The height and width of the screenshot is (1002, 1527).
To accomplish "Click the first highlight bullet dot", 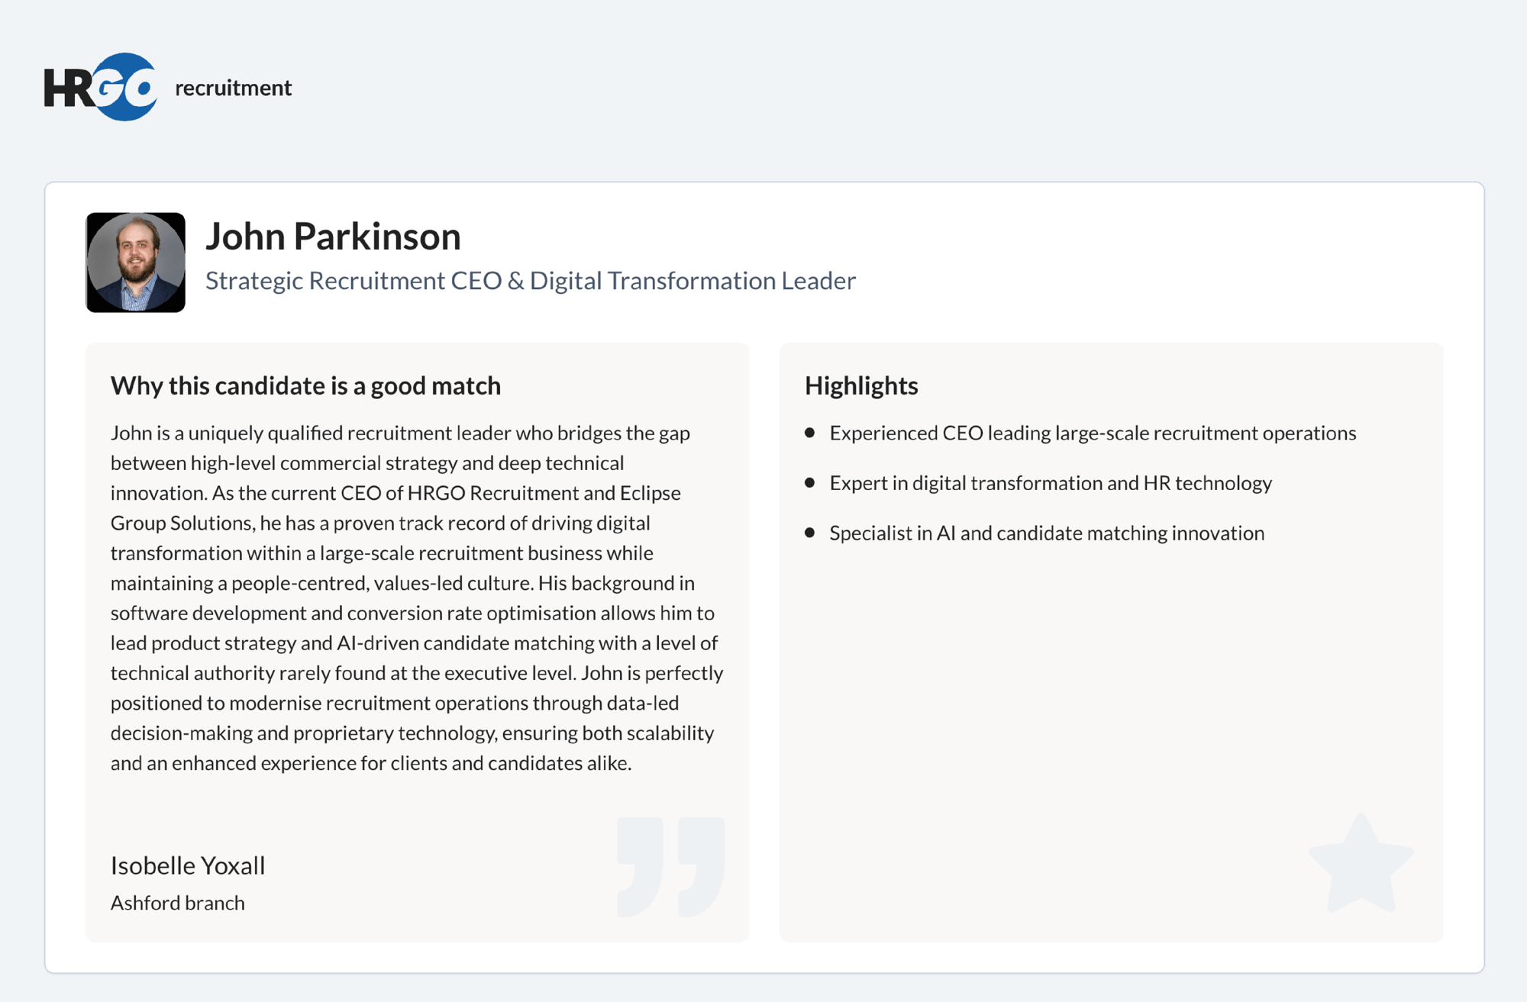I will coord(810,433).
